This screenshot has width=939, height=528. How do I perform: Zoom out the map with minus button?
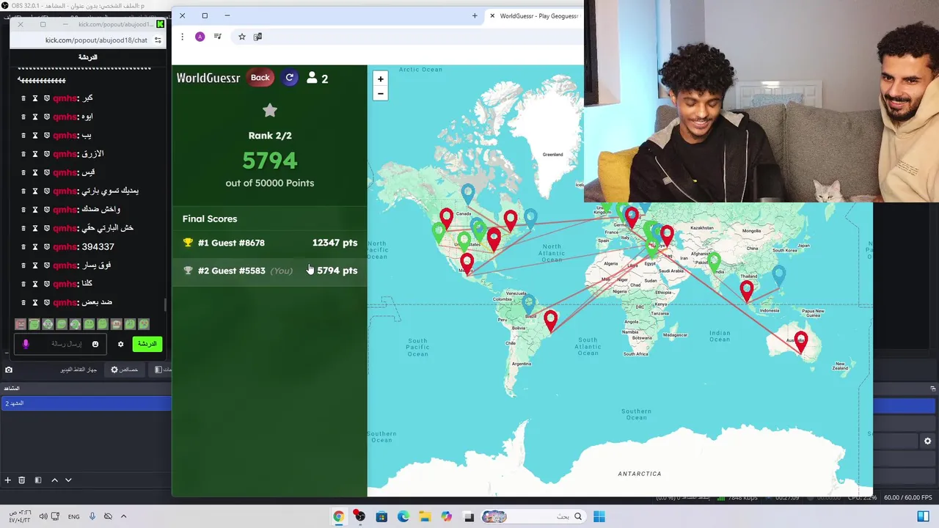coord(380,93)
